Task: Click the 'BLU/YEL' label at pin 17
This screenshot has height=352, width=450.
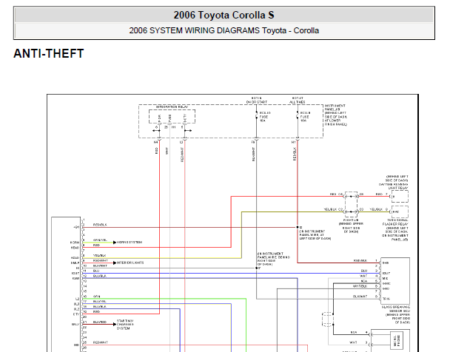Action: pyautogui.click(x=100, y=301)
